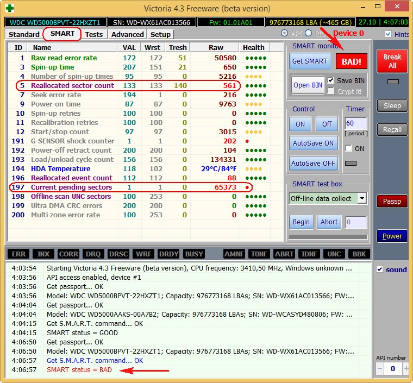This screenshot has width=413, height=383.
Task: Click the 'SMART status = GOOD' log line
Action: (x=82, y=332)
